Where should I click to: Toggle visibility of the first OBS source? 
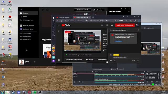159,74
